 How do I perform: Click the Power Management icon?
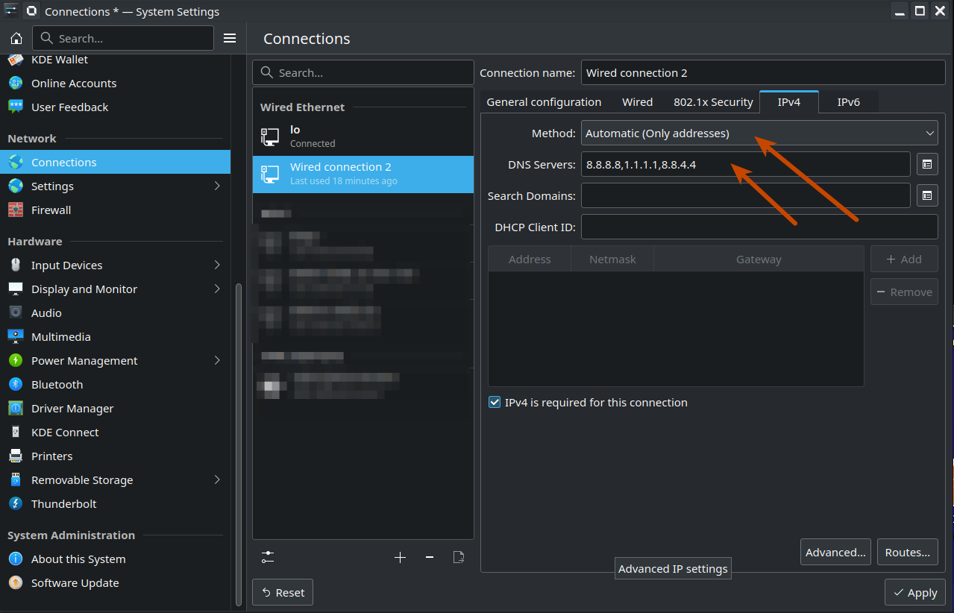[x=16, y=361]
